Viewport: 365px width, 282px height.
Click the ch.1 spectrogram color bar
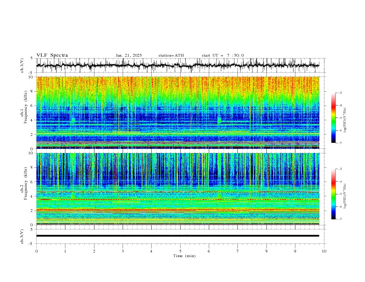click(333, 117)
